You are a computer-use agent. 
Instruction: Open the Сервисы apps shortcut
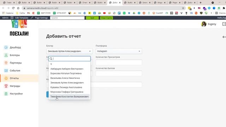(x=8, y=13)
